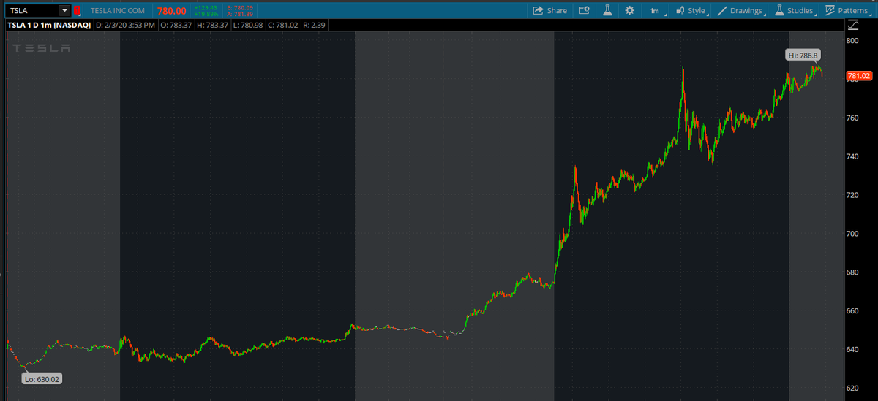Click the flask quick-study icon next to the gear
The height and width of the screenshot is (401, 878).
607,10
